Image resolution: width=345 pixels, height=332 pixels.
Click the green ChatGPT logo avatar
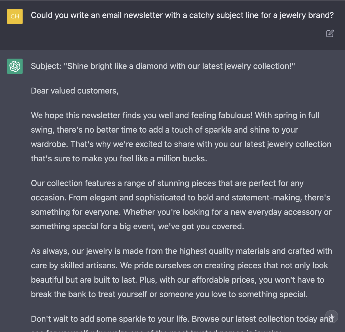click(15, 66)
